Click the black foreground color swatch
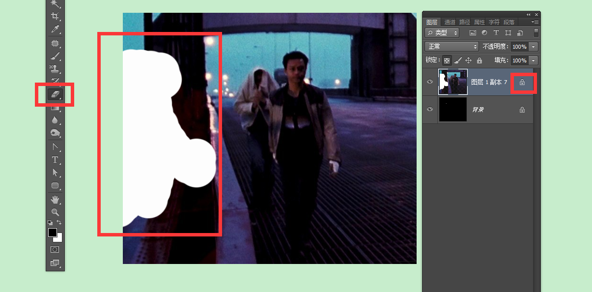 [52, 232]
